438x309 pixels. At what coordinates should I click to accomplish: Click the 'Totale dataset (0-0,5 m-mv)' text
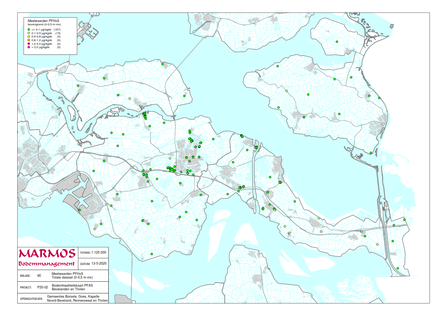click(x=72, y=277)
